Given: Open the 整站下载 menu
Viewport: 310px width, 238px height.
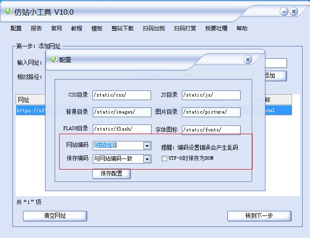Looking at the screenshot, I should [x=122, y=28].
